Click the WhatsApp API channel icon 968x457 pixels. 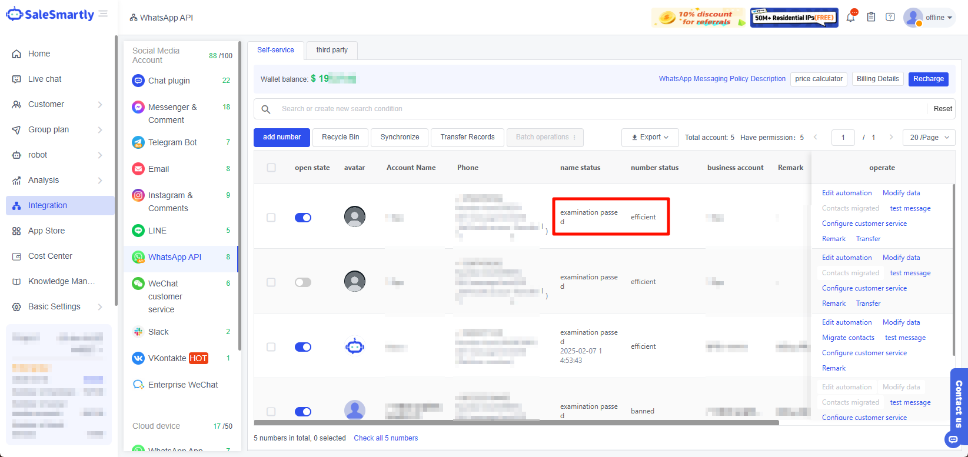(138, 257)
